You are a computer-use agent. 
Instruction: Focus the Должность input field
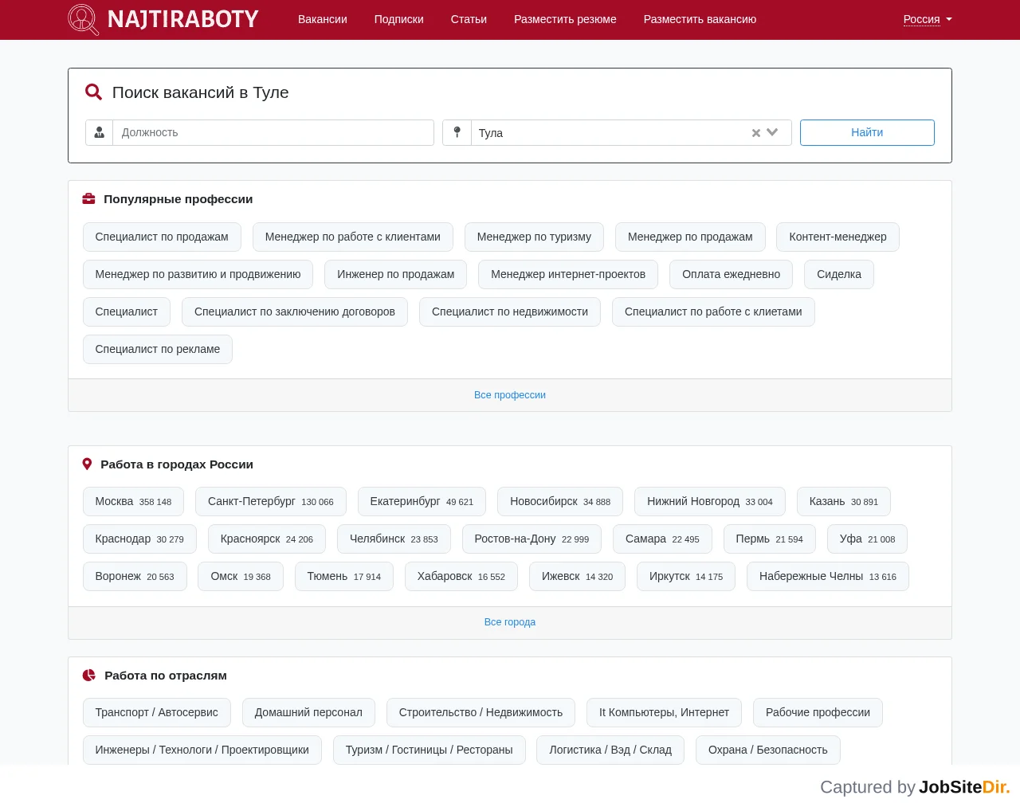[273, 132]
